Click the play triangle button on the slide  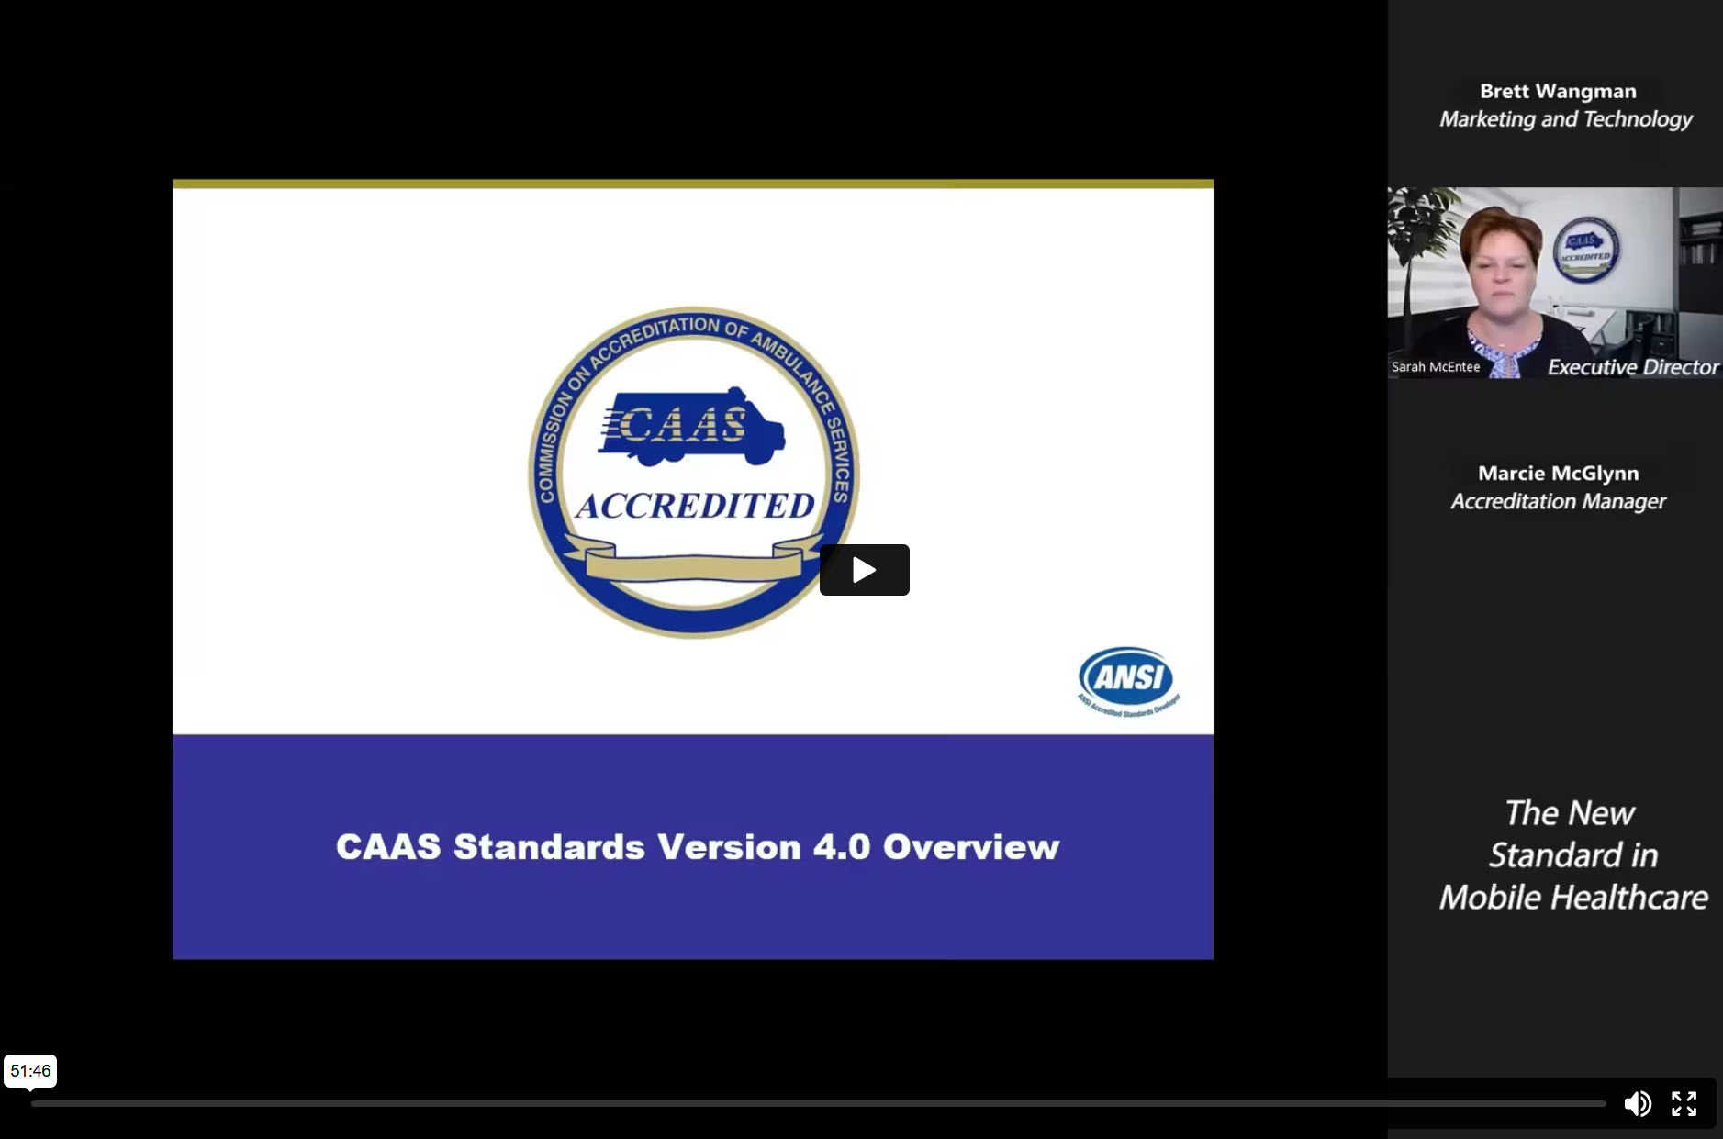tap(863, 569)
